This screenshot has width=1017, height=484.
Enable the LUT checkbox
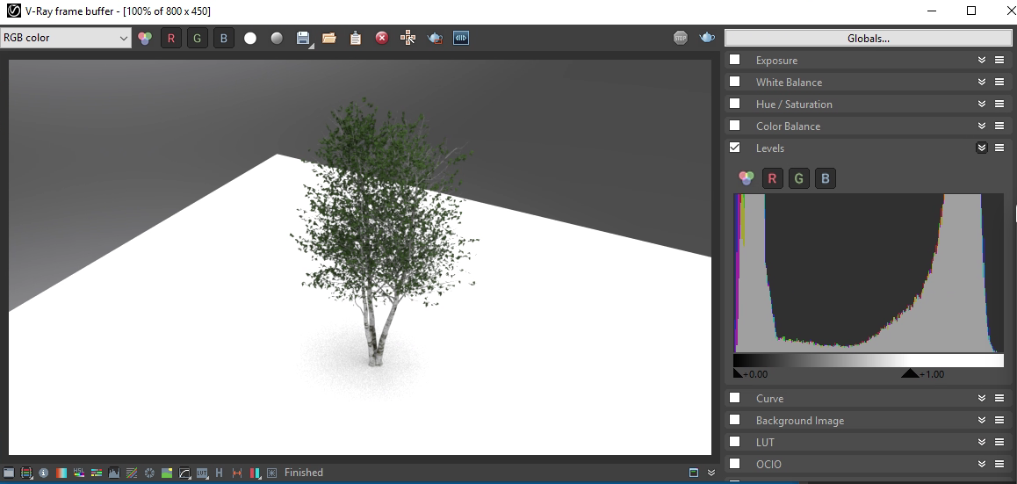pyautogui.click(x=735, y=442)
